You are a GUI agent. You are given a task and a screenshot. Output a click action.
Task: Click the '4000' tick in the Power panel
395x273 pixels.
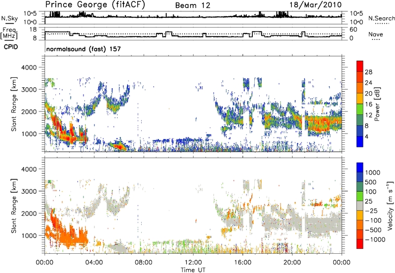pyautogui.click(x=29, y=68)
